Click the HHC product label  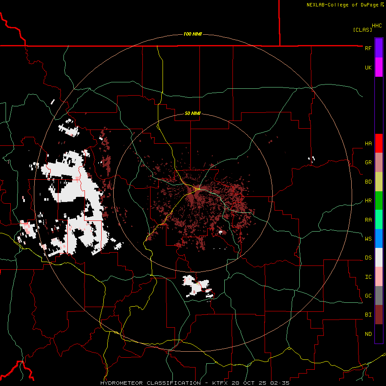(x=377, y=26)
